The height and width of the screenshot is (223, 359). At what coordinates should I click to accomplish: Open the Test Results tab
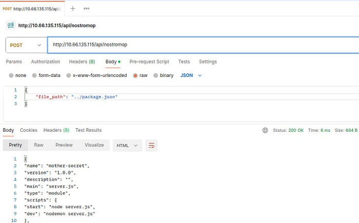click(x=88, y=130)
